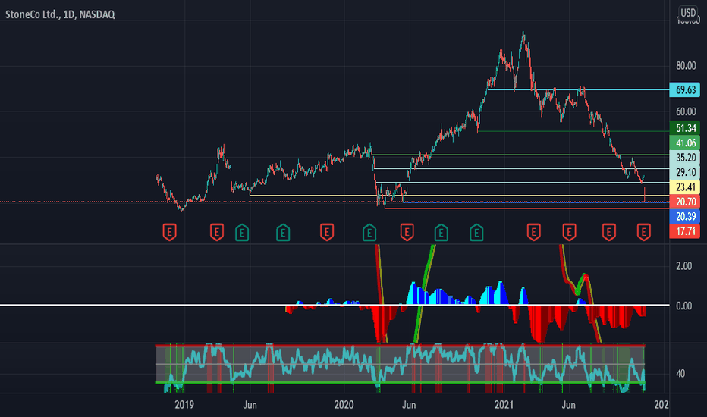Click the 2.00 indicator scale value
Viewport: 707px width, 417px height.
click(x=683, y=266)
